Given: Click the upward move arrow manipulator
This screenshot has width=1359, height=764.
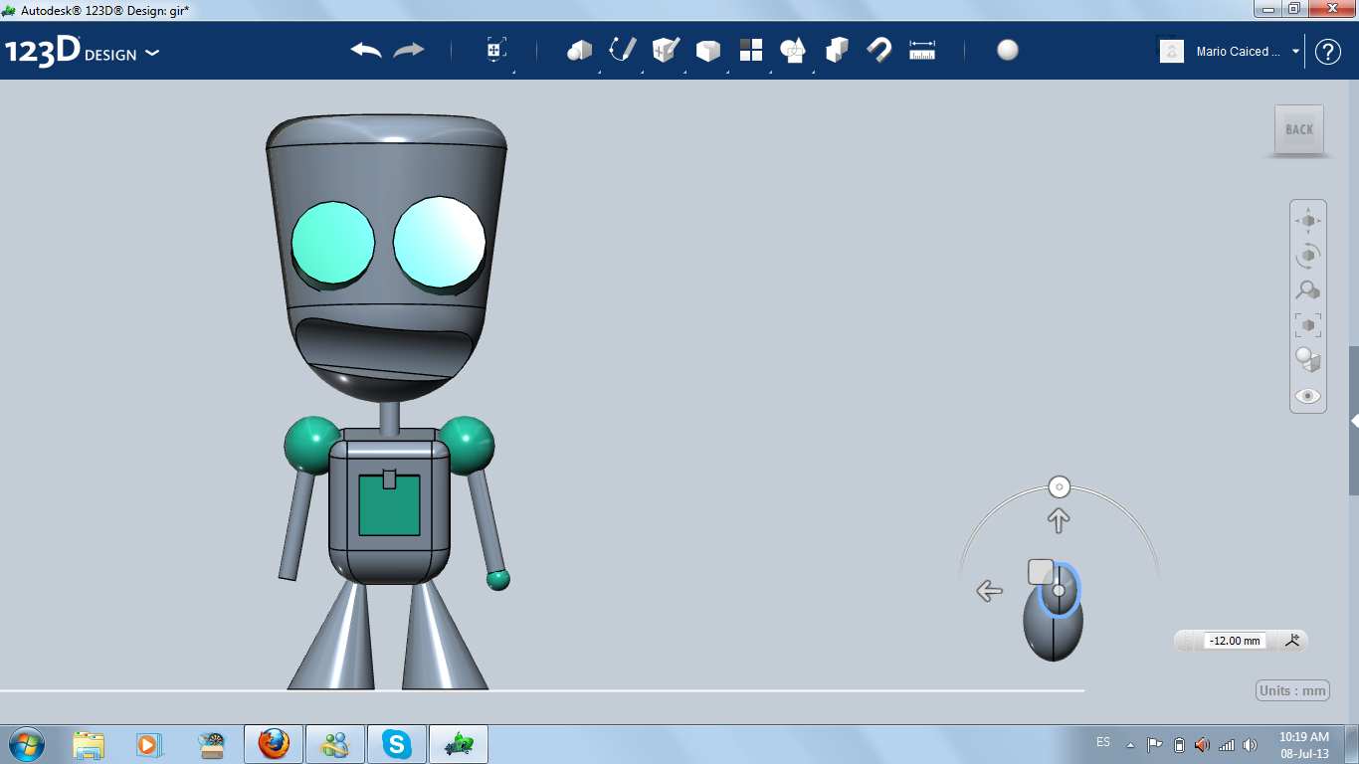Looking at the screenshot, I should (1059, 520).
